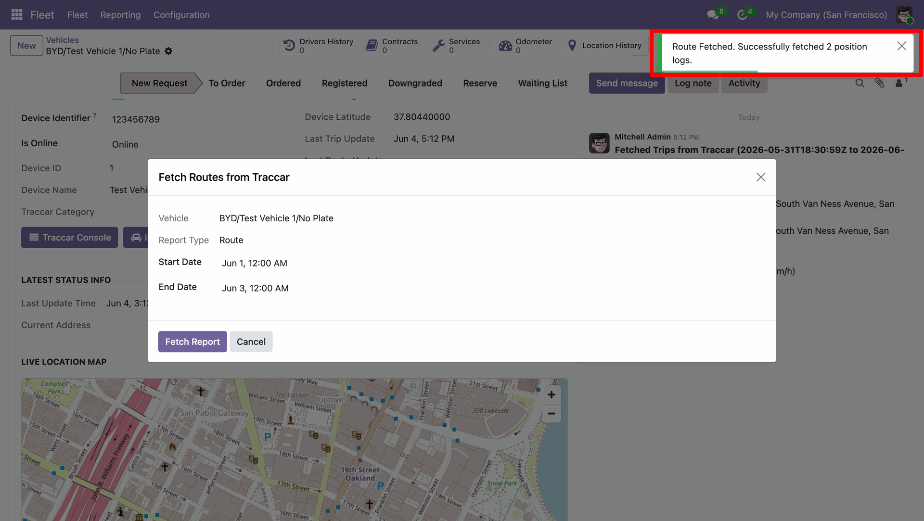Click the New vehicle button

point(26,46)
